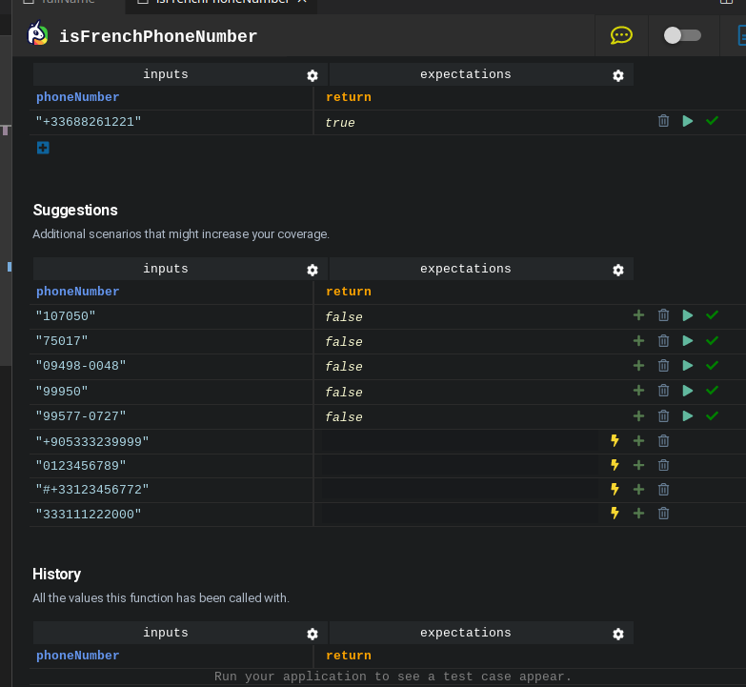Click the green checkmark for "99950"
The height and width of the screenshot is (687, 746).
click(712, 391)
